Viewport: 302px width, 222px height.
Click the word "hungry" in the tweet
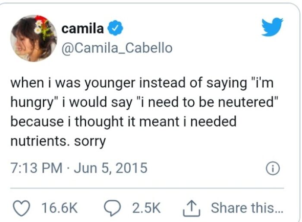click(32, 103)
